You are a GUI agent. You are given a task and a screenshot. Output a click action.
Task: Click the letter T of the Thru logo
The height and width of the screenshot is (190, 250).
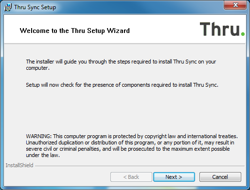(206, 29)
